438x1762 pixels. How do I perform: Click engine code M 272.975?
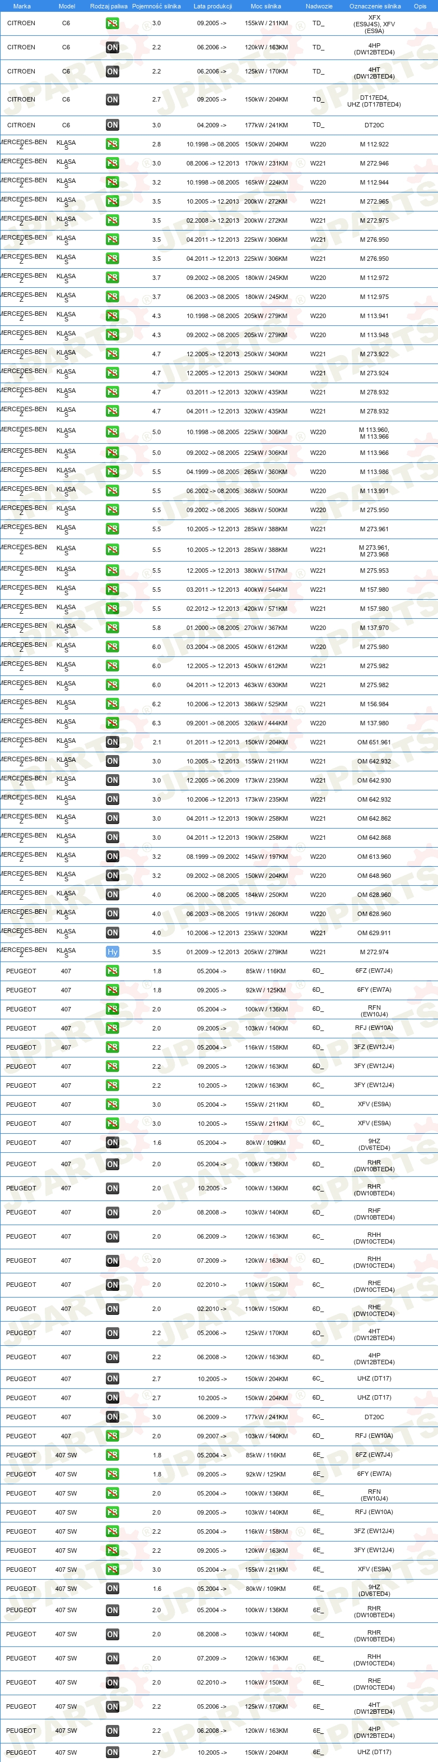coord(375,221)
